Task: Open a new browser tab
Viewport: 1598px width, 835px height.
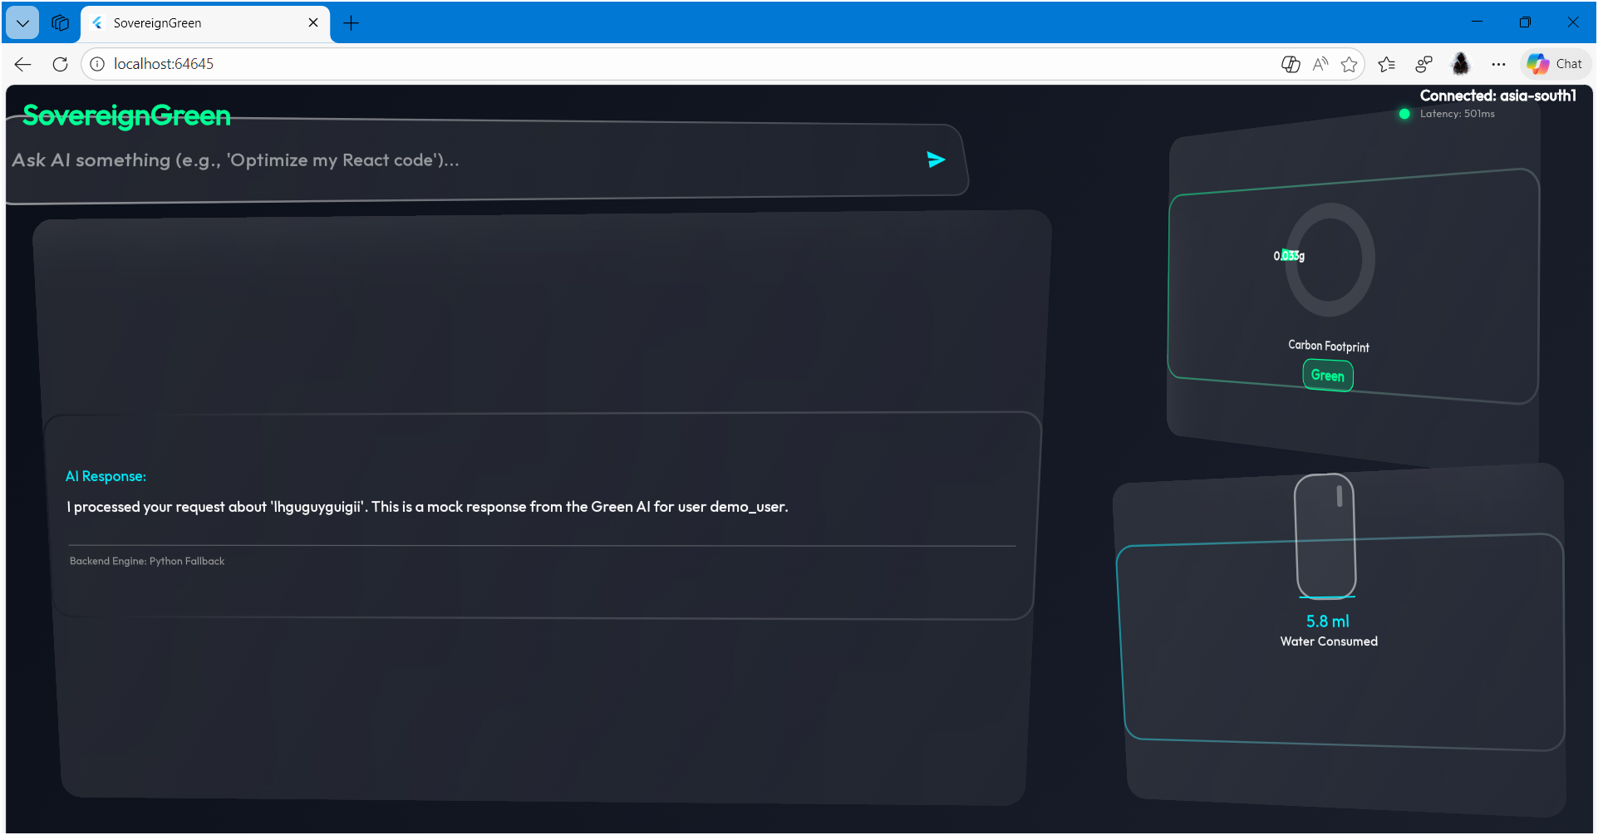Action: [351, 23]
